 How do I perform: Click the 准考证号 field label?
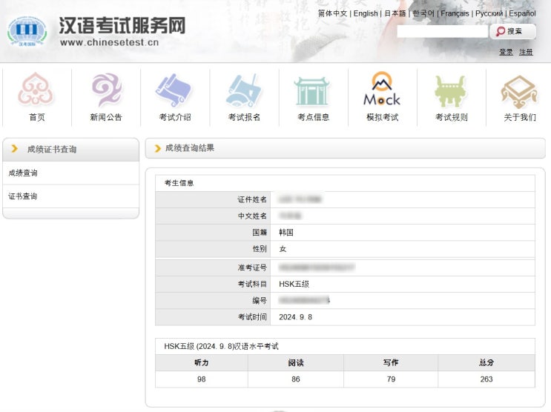(252, 268)
